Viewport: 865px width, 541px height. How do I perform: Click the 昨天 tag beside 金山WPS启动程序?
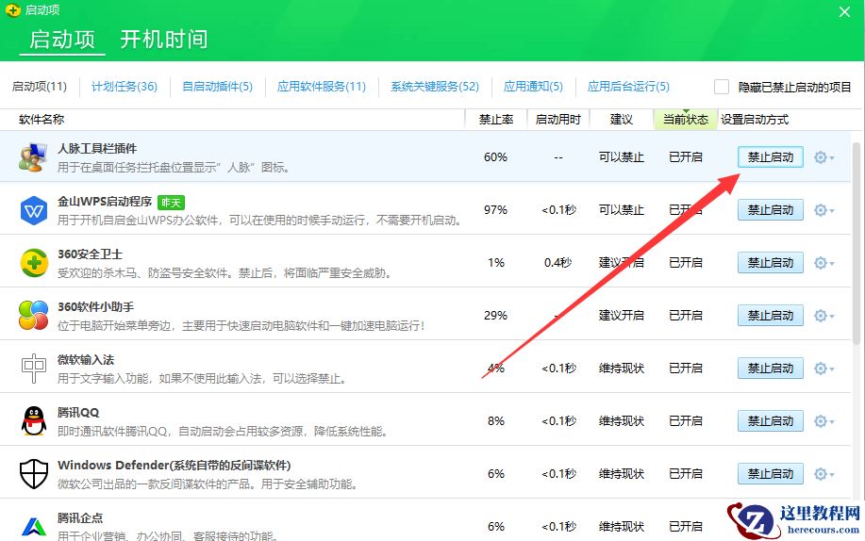171,203
